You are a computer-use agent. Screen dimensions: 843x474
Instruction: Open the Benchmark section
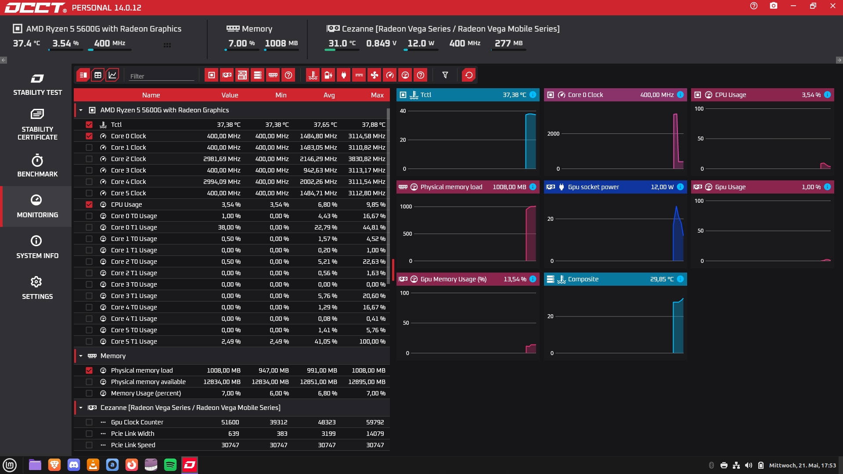coord(37,165)
